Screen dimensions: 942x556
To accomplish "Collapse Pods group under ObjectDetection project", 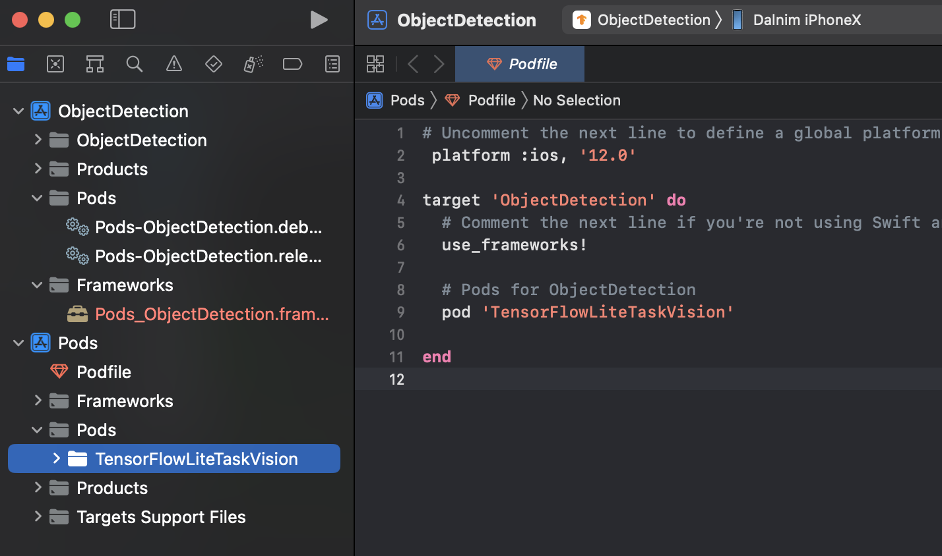I will click(38, 198).
